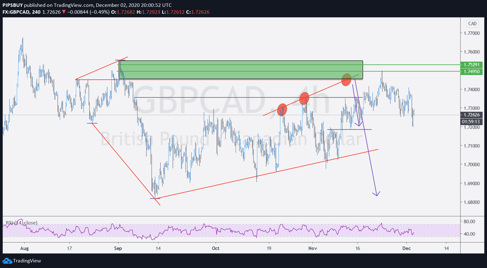Click the Dec label on the time axis
Viewport: 487px width, 268px height.
coord(406,248)
